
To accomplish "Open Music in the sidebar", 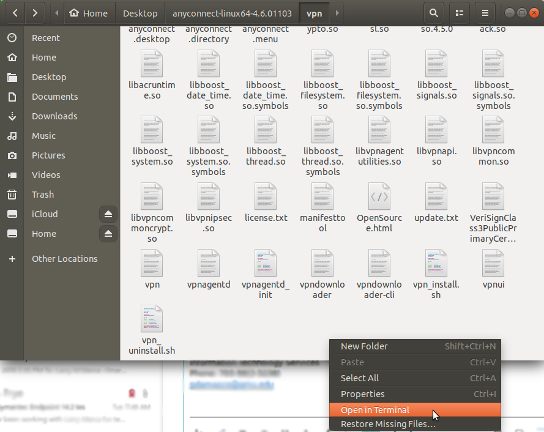I will (x=60, y=136).
